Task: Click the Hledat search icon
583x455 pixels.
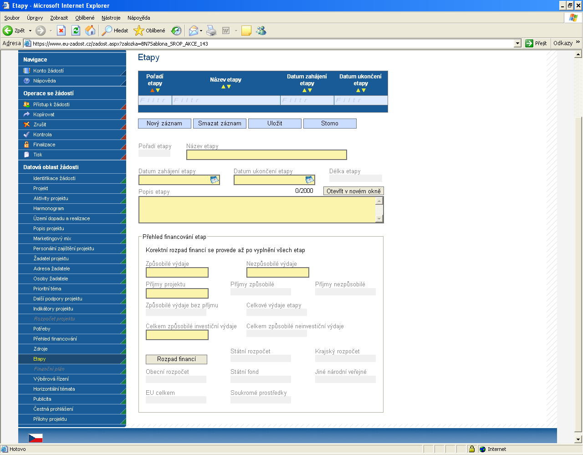Action: pos(115,31)
